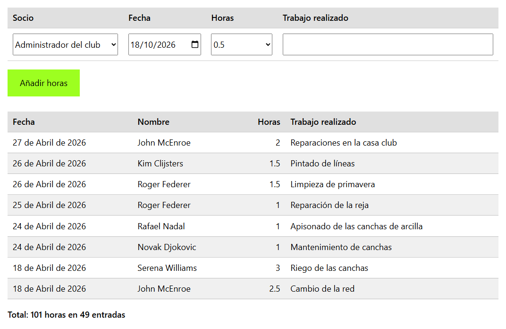Select Apisonado de las canchas de arcilla

coord(356,226)
